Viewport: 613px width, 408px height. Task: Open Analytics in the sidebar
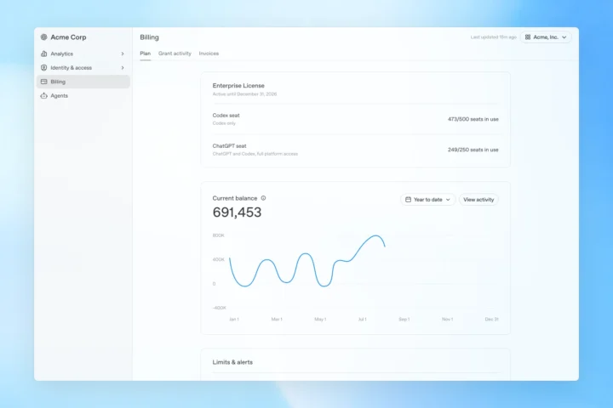[x=83, y=54]
